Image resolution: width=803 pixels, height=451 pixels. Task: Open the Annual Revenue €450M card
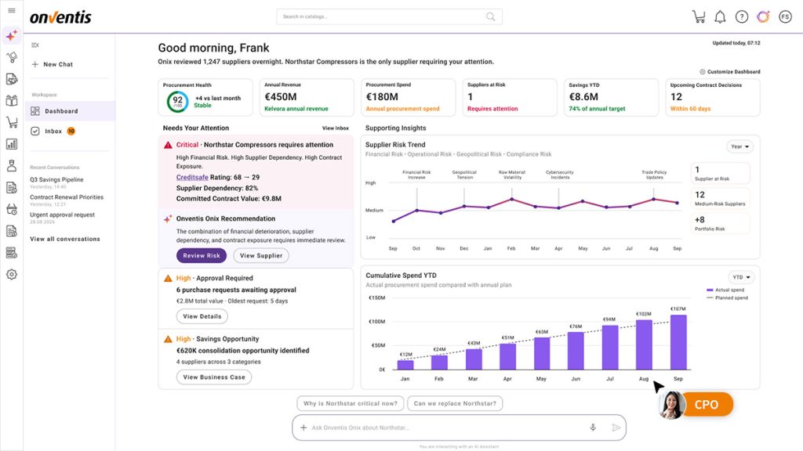pyautogui.click(x=307, y=97)
